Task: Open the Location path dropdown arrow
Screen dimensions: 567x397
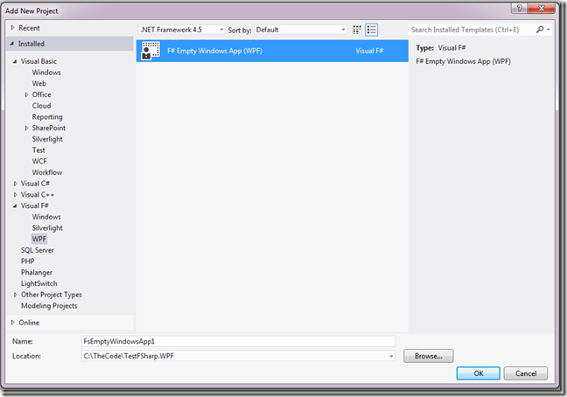Action: pyautogui.click(x=391, y=356)
